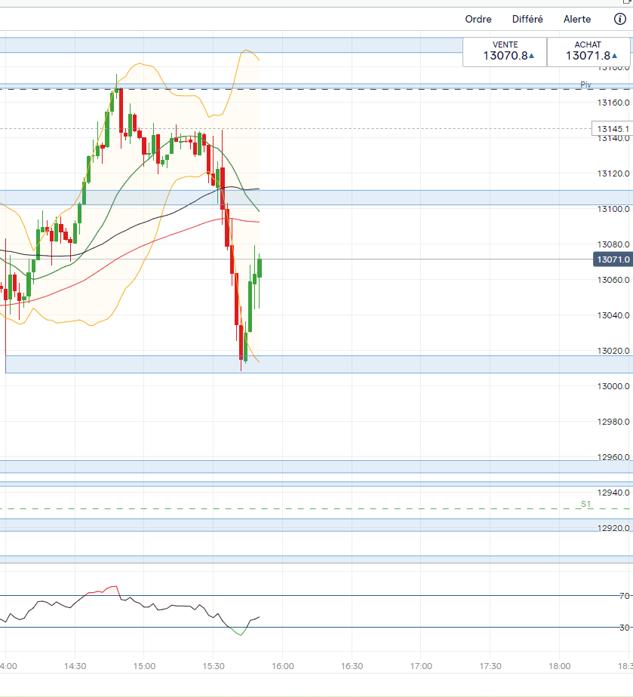
Task: Select the blue support zone near 13020
Action: pyautogui.click(x=319, y=364)
